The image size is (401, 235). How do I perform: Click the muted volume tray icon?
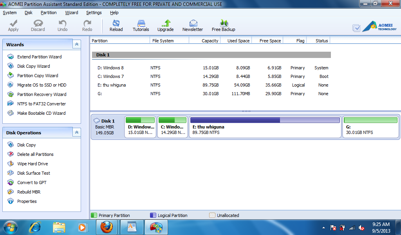coord(361,227)
